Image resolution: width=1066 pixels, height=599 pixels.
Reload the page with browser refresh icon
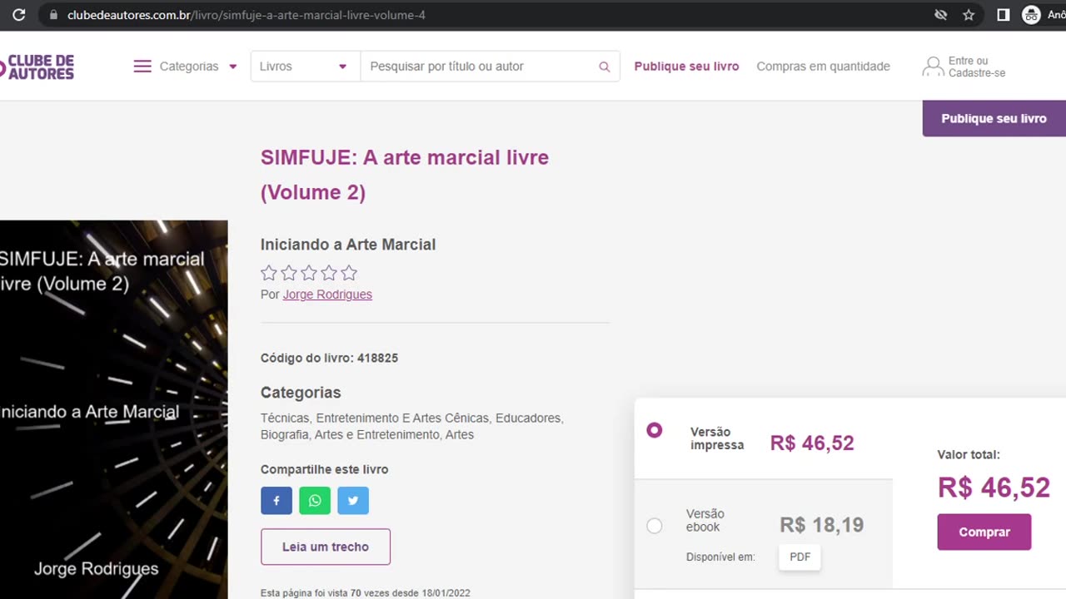(x=19, y=15)
